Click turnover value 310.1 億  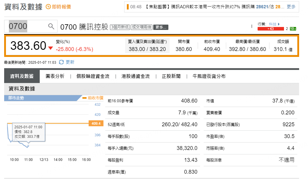[x=283, y=49]
